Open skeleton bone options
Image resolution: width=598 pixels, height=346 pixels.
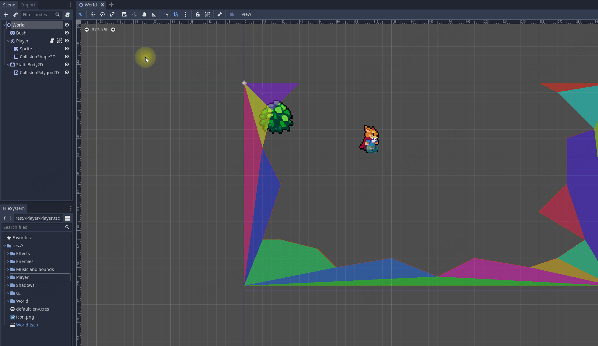[x=220, y=14]
